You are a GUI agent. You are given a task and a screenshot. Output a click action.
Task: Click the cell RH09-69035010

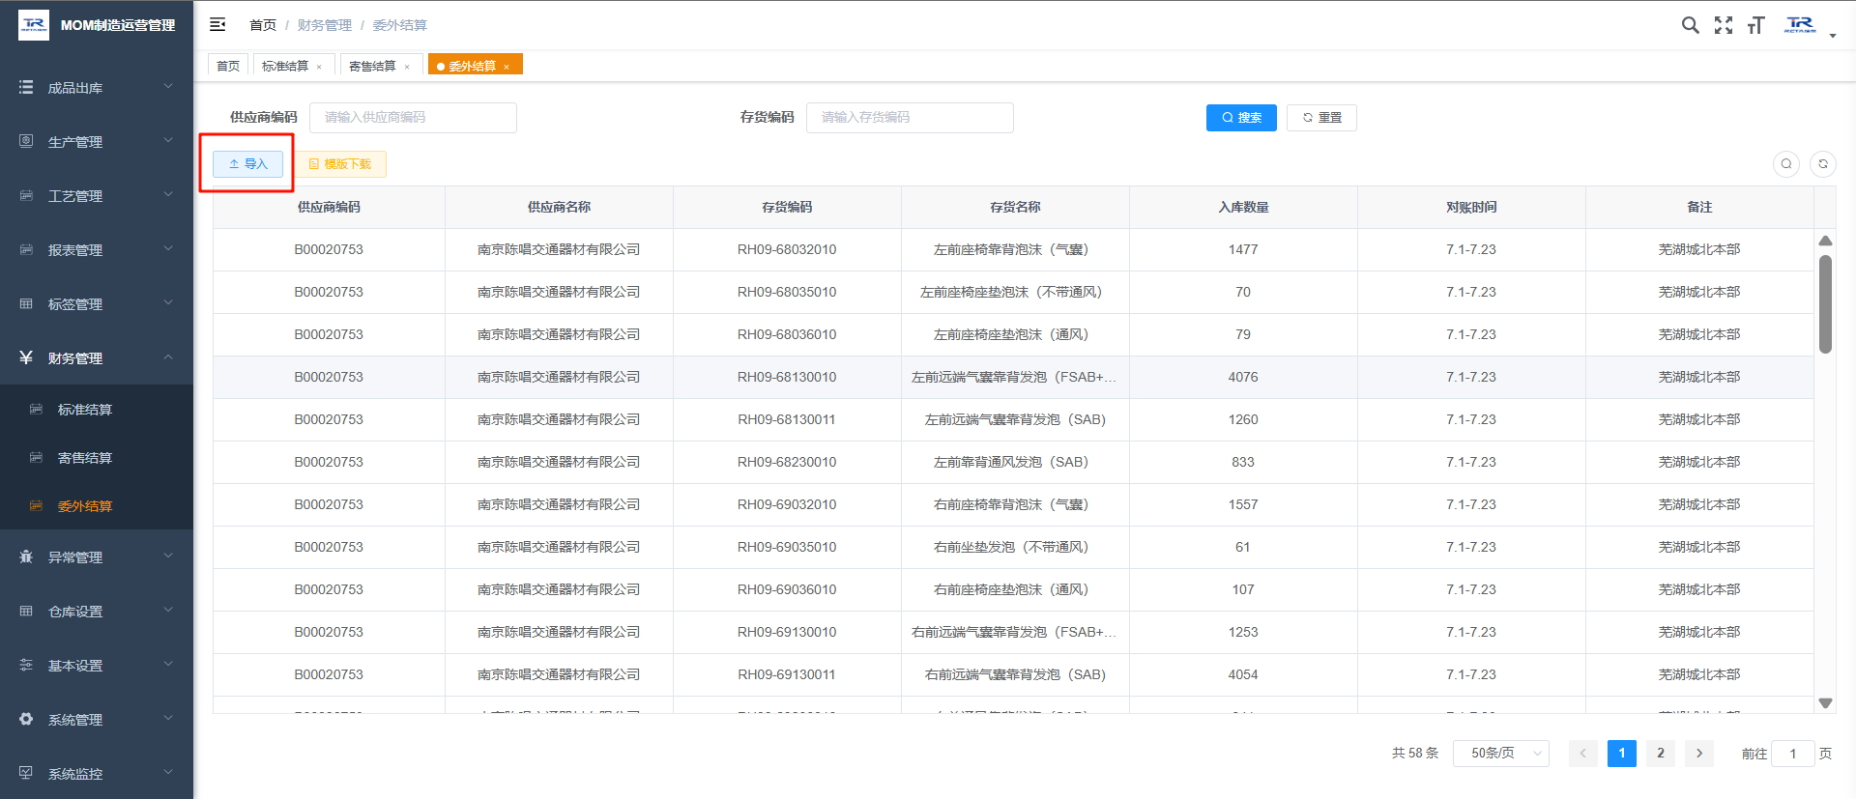(x=787, y=547)
